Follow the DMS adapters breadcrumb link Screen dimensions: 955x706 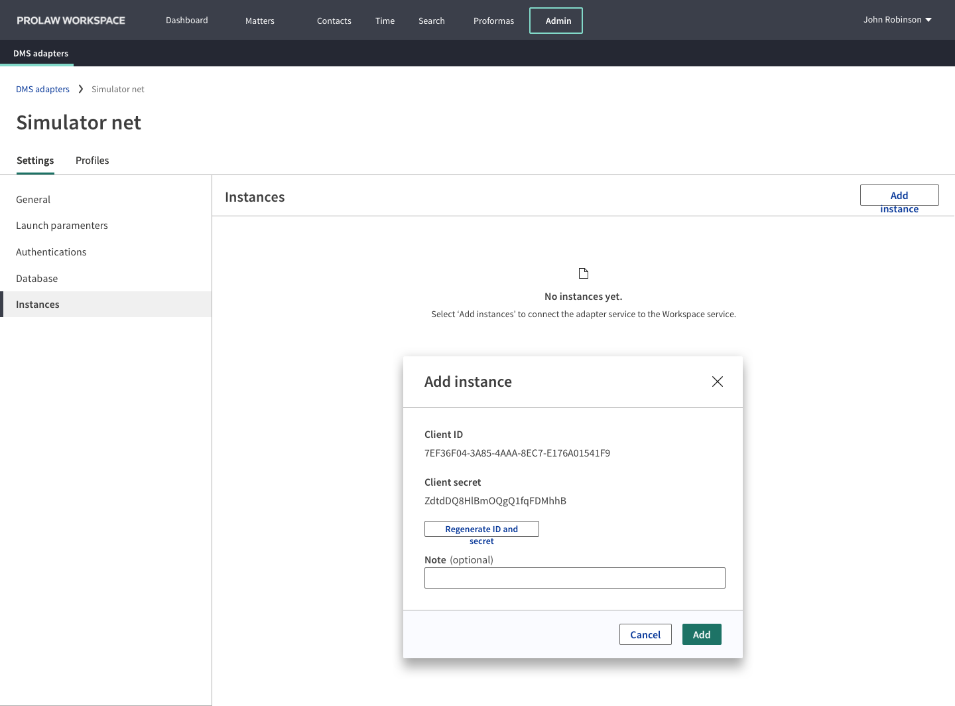pos(42,88)
